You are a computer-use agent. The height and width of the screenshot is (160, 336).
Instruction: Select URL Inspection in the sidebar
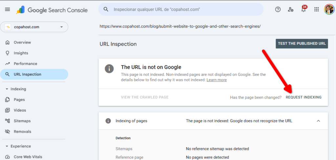coord(34,74)
